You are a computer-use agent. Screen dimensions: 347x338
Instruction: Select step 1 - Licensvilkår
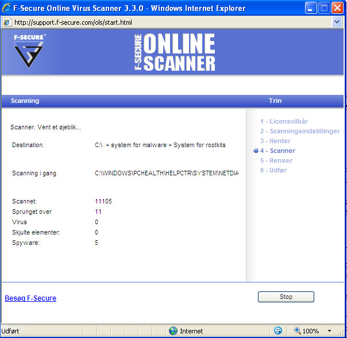coord(284,121)
